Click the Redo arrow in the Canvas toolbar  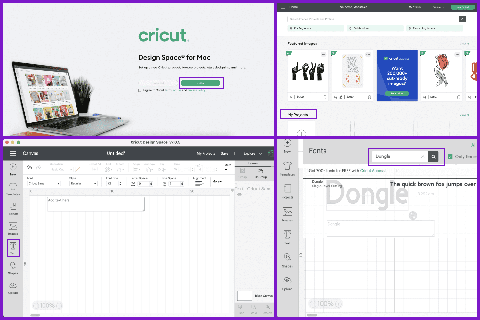[x=39, y=167]
